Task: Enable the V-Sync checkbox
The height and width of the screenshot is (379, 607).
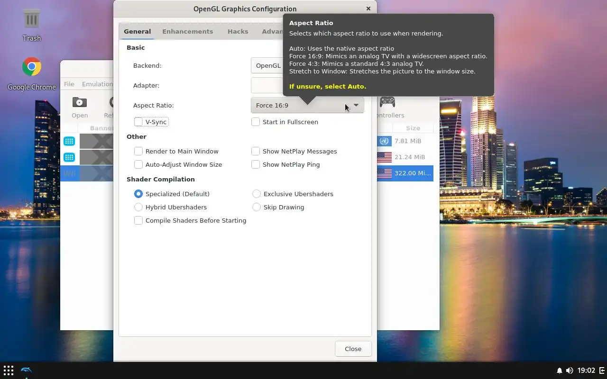Action: (x=138, y=122)
